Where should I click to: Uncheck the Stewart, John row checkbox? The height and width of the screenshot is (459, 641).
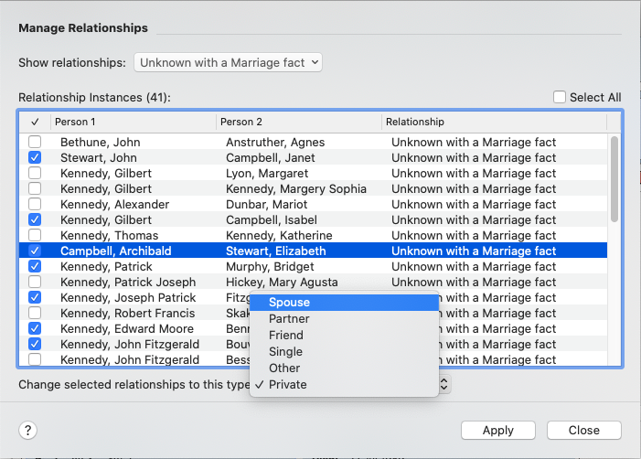click(35, 157)
